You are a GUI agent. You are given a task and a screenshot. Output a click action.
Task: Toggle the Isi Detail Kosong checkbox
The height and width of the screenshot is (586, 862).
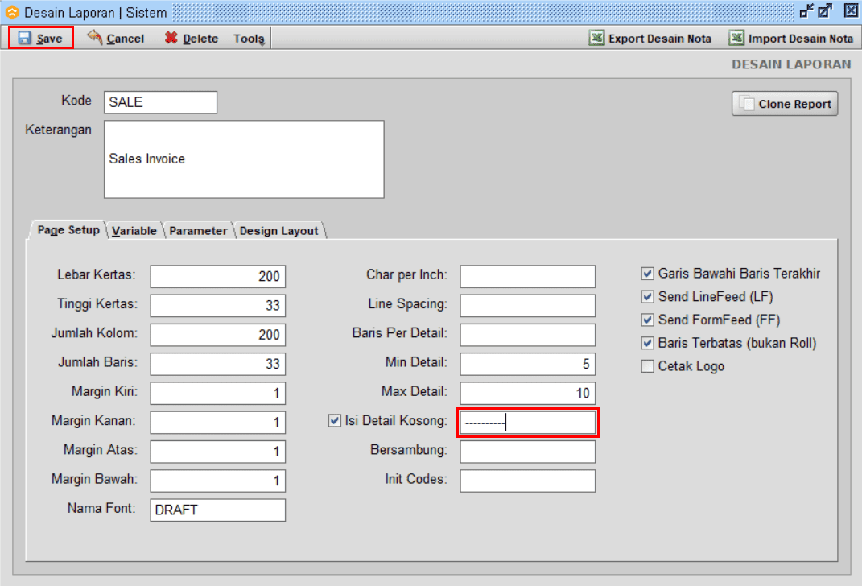334,420
